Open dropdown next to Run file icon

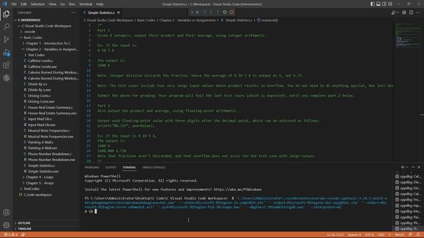(398, 13)
